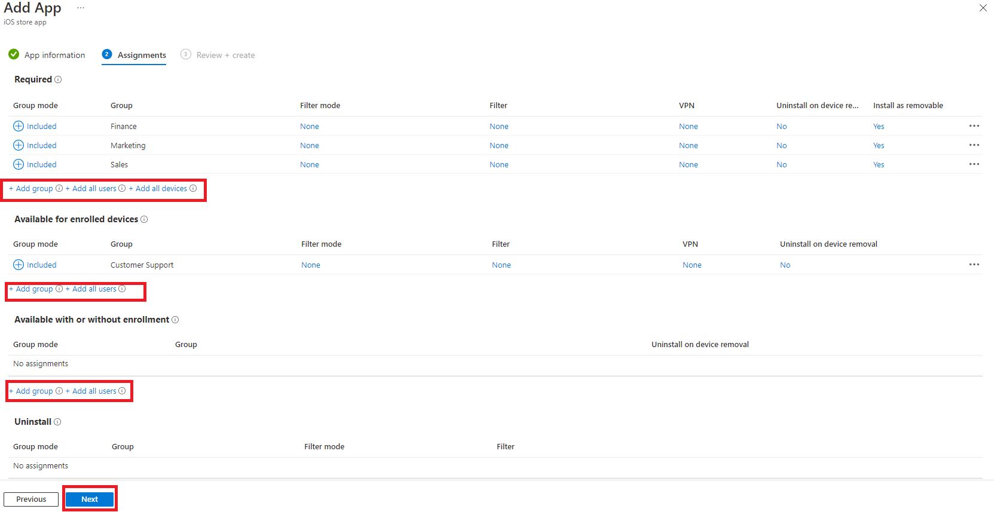Open the ellipsis menu for Marketing row

pos(974,145)
